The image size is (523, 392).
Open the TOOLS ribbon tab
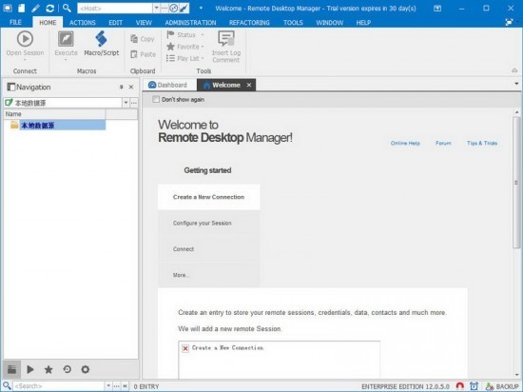(x=293, y=22)
